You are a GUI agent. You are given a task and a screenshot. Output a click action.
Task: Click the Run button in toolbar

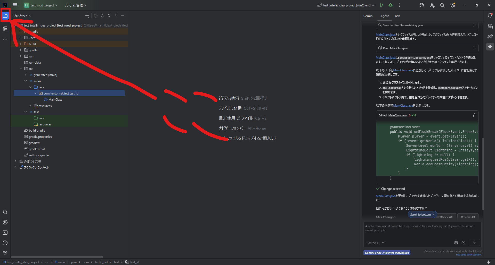tap(382, 5)
